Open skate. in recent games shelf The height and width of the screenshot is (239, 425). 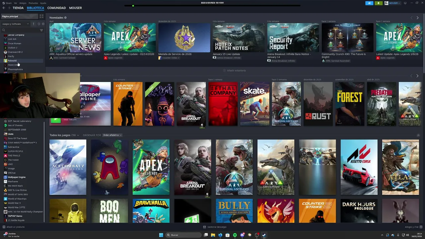tap(255, 104)
